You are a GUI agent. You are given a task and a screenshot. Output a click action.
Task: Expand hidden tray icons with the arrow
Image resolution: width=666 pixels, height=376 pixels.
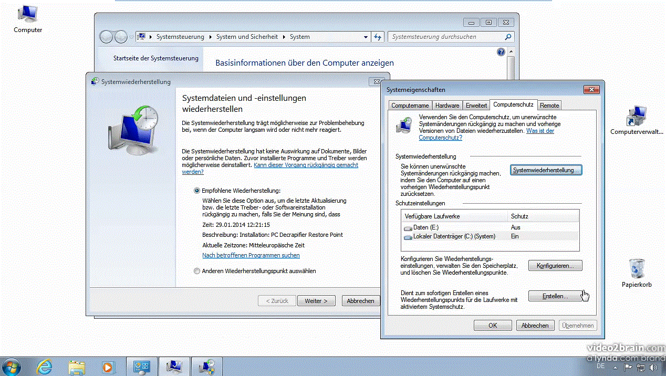[616, 368]
